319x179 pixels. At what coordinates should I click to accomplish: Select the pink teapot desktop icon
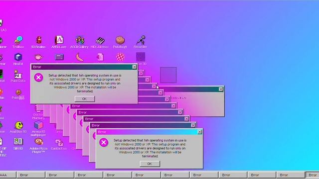pos(38,57)
